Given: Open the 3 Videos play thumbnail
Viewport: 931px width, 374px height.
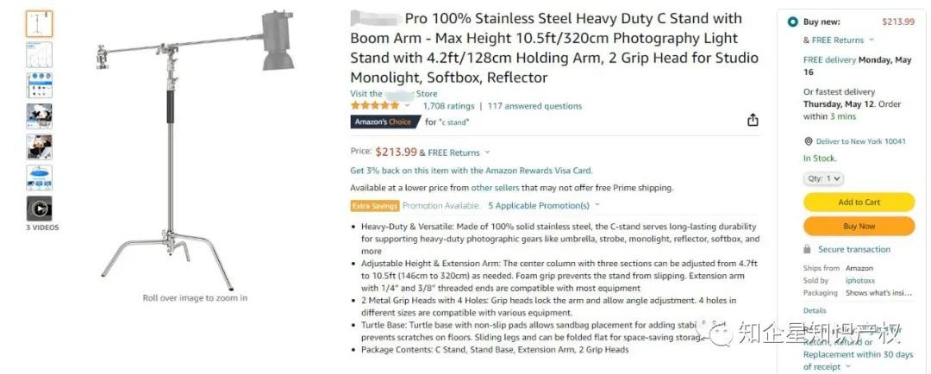Looking at the screenshot, I should (39, 209).
